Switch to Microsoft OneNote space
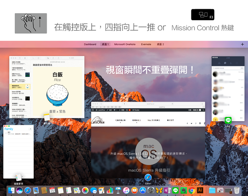Image resolution: width=248 pixels, height=196 pixels. click(x=125, y=44)
